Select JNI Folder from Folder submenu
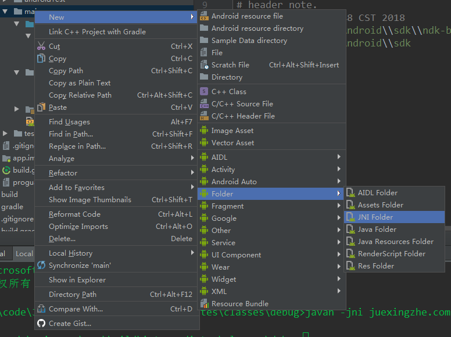Screen dimensions: 451x337 click(x=395, y=217)
